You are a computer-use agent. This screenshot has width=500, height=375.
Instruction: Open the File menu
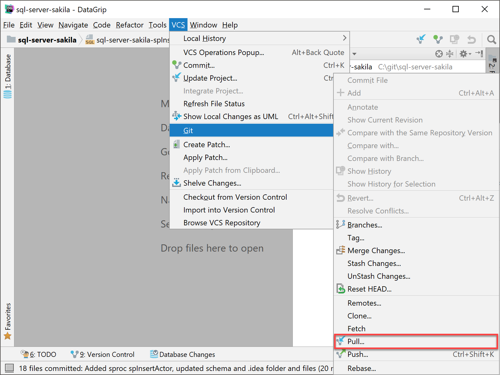(x=9, y=25)
